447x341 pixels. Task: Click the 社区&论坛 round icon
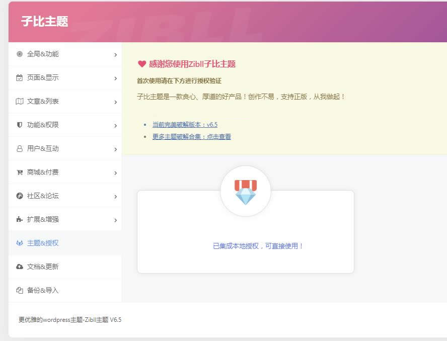[x=20, y=196]
